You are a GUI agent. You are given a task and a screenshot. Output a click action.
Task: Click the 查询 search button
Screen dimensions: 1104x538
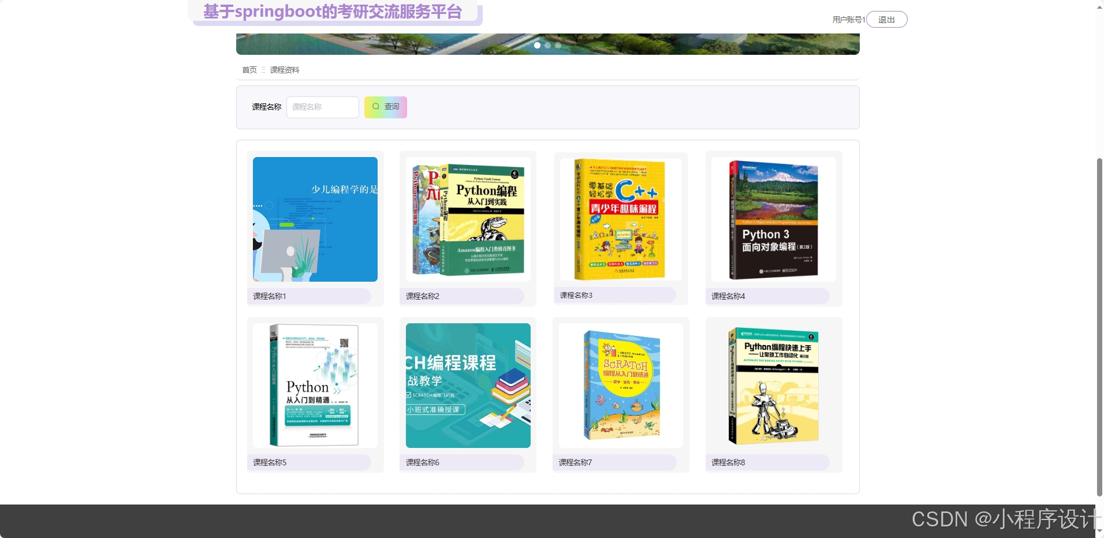click(x=386, y=107)
